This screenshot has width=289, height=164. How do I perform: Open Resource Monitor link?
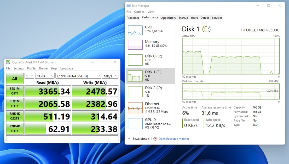(174, 139)
